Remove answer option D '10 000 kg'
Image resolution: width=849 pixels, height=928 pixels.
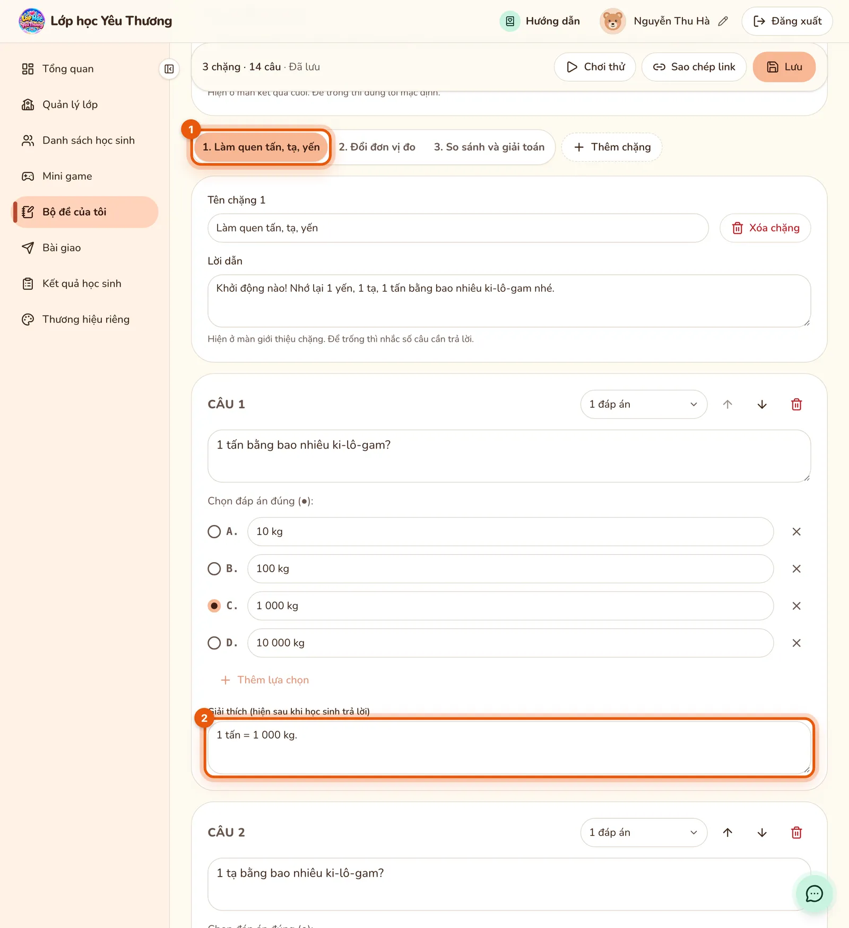[x=796, y=643]
